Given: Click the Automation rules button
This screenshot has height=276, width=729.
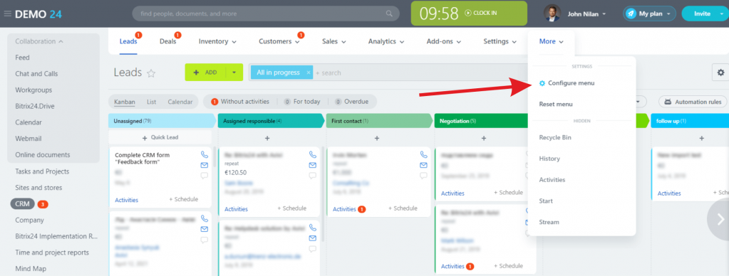Looking at the screenshot, I should 692,102.
